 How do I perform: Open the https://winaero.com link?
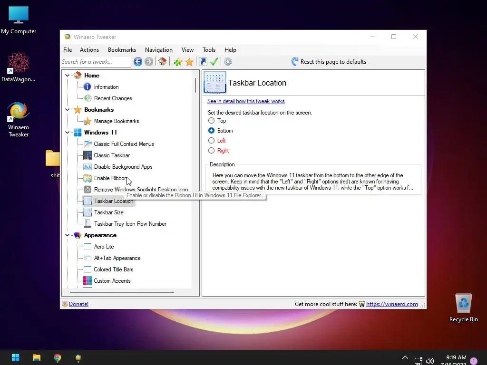coord(392,304)
